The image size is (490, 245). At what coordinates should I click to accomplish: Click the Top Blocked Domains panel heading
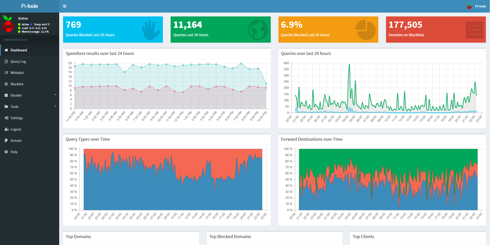coord(230,237)
